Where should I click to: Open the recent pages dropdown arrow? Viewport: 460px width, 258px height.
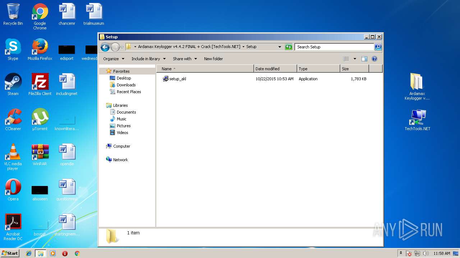[122, 47]
